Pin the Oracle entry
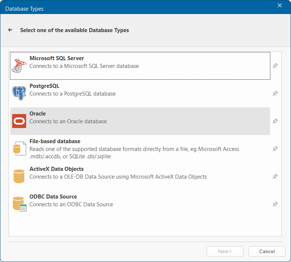The width and height of the screenshot is (291, 262). coord(275,121)
